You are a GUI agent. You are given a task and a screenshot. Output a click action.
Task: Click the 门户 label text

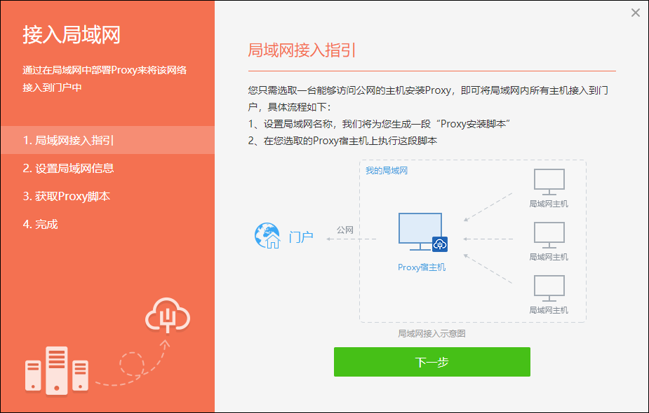pyautogui.click(x=301, y=237)
